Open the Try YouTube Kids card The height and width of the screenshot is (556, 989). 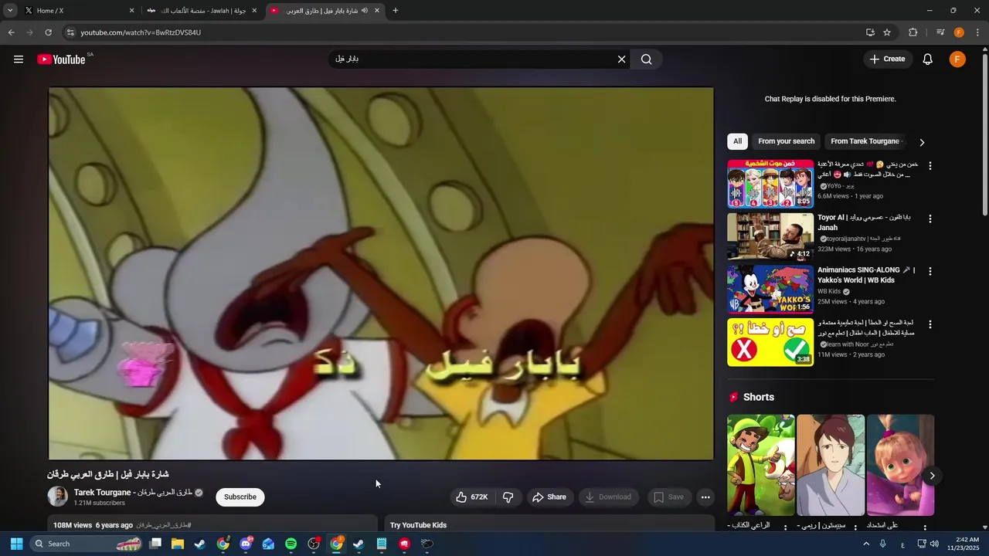(549, 524)
